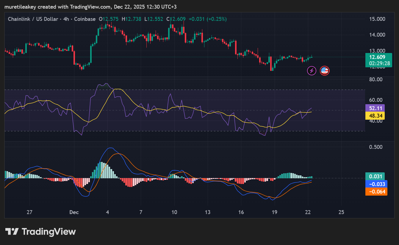The image size is (399, 245).
Task: Click the purple lightning bolt event icon
Action: tap(312, 71)
